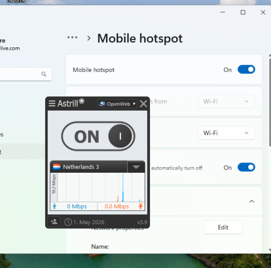
Task: Toggle the Astrill ON switch off
Action: [x=98, y=136]
